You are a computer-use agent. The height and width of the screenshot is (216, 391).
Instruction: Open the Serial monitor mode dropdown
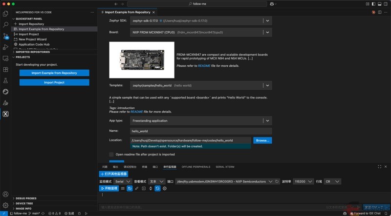tap(123, 181)
